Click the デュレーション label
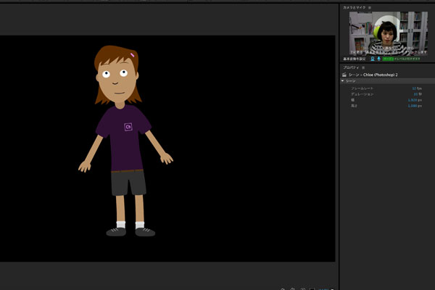The image size is (435, 290). pyautogui.click(x=362, y=94)
